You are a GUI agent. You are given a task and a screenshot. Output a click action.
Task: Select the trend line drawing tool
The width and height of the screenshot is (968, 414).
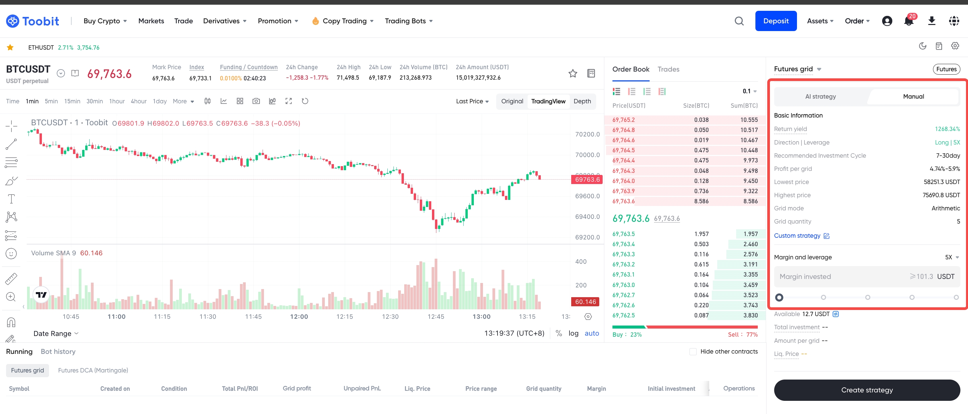point(11,144)
